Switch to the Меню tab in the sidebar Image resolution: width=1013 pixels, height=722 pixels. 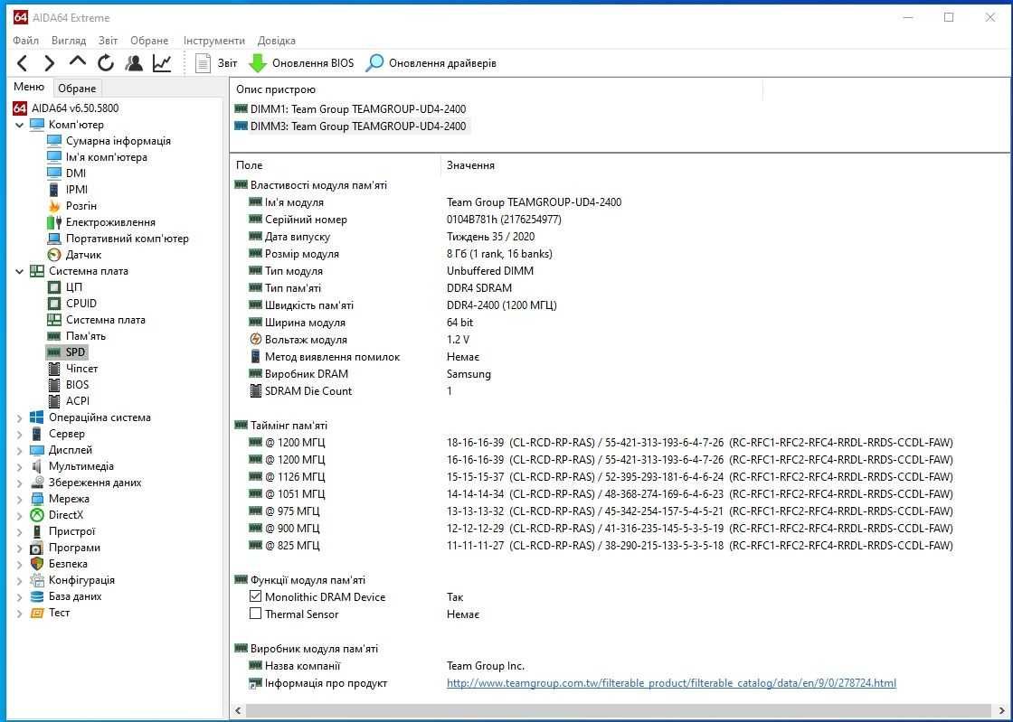pos(29,87)
